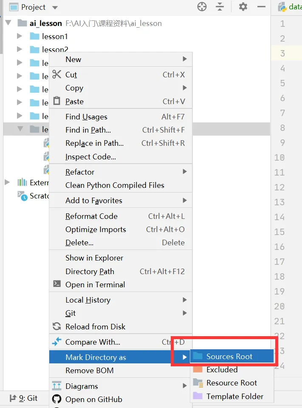The image size is (302, 408).
Task: Choose Mark Directory as
Action: (121, 357)
